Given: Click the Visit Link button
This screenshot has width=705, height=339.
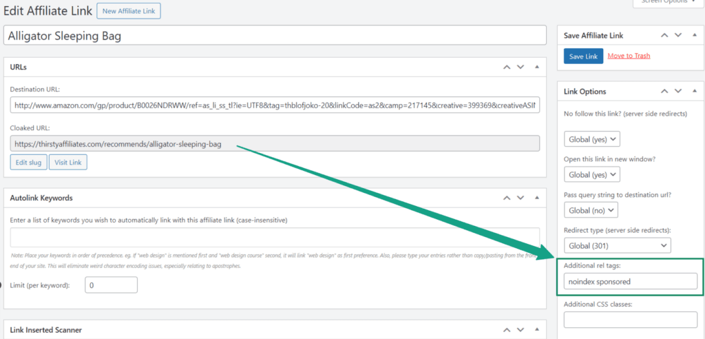Looking at the screenshot, I should tap(68, 163).
